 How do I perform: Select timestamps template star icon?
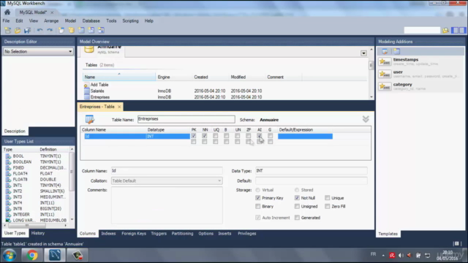coord(385,61)
